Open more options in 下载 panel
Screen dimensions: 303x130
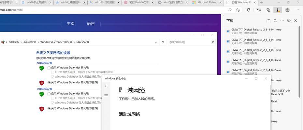[282, 21]
